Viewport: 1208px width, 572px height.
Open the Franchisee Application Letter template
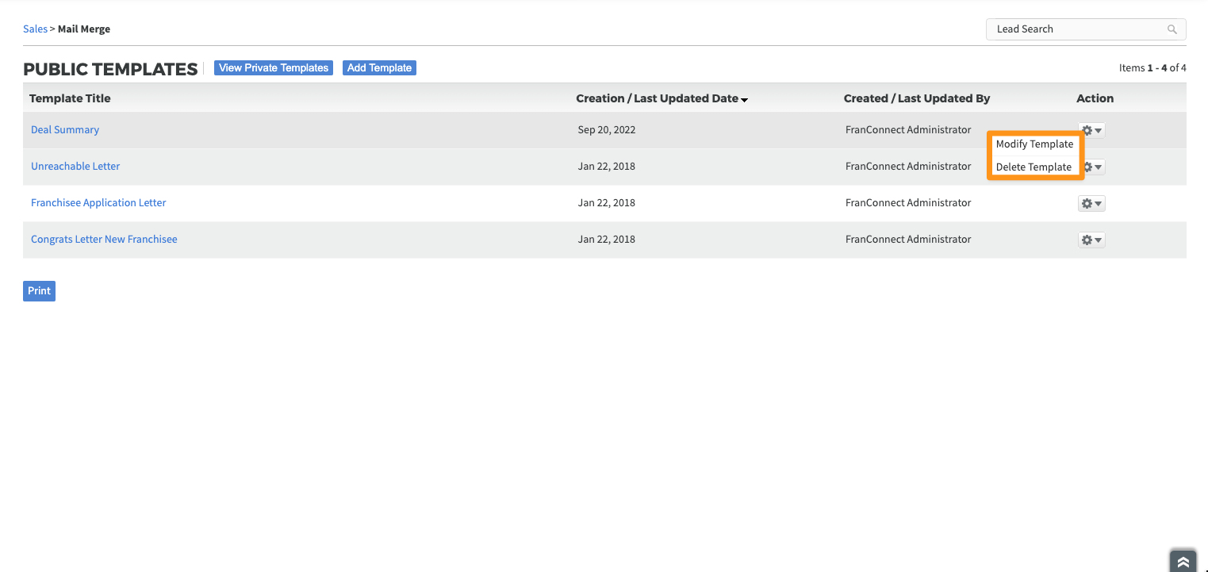pyautogui.click(x=98, y=203)
